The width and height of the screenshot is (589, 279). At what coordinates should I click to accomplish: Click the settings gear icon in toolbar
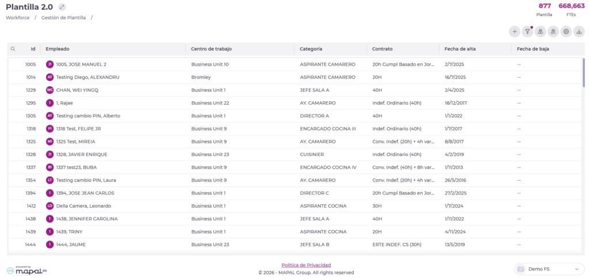tap(566, 32)
